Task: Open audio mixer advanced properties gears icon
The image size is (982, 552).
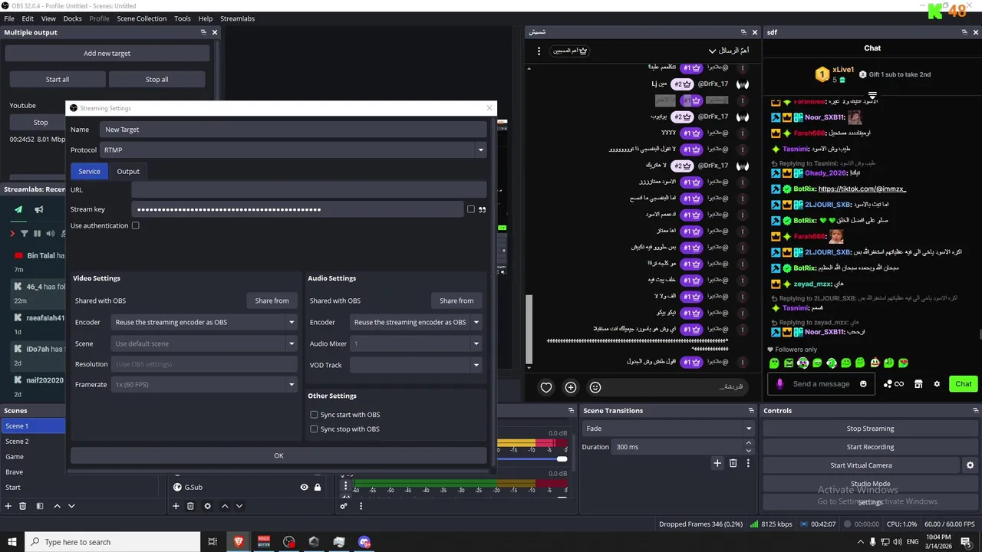Action: point(344,506)
